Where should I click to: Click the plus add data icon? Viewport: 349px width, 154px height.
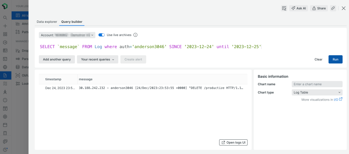point(5,26)
